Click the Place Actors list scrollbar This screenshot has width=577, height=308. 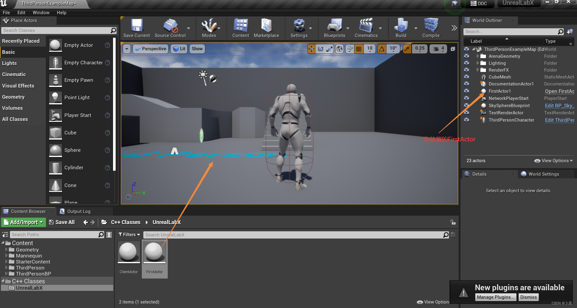point(114,104)
